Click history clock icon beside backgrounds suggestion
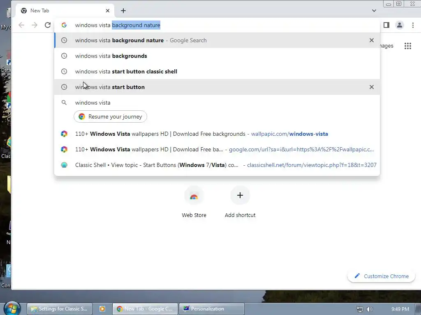Screen dimensions: 421x315 (64, 56)
